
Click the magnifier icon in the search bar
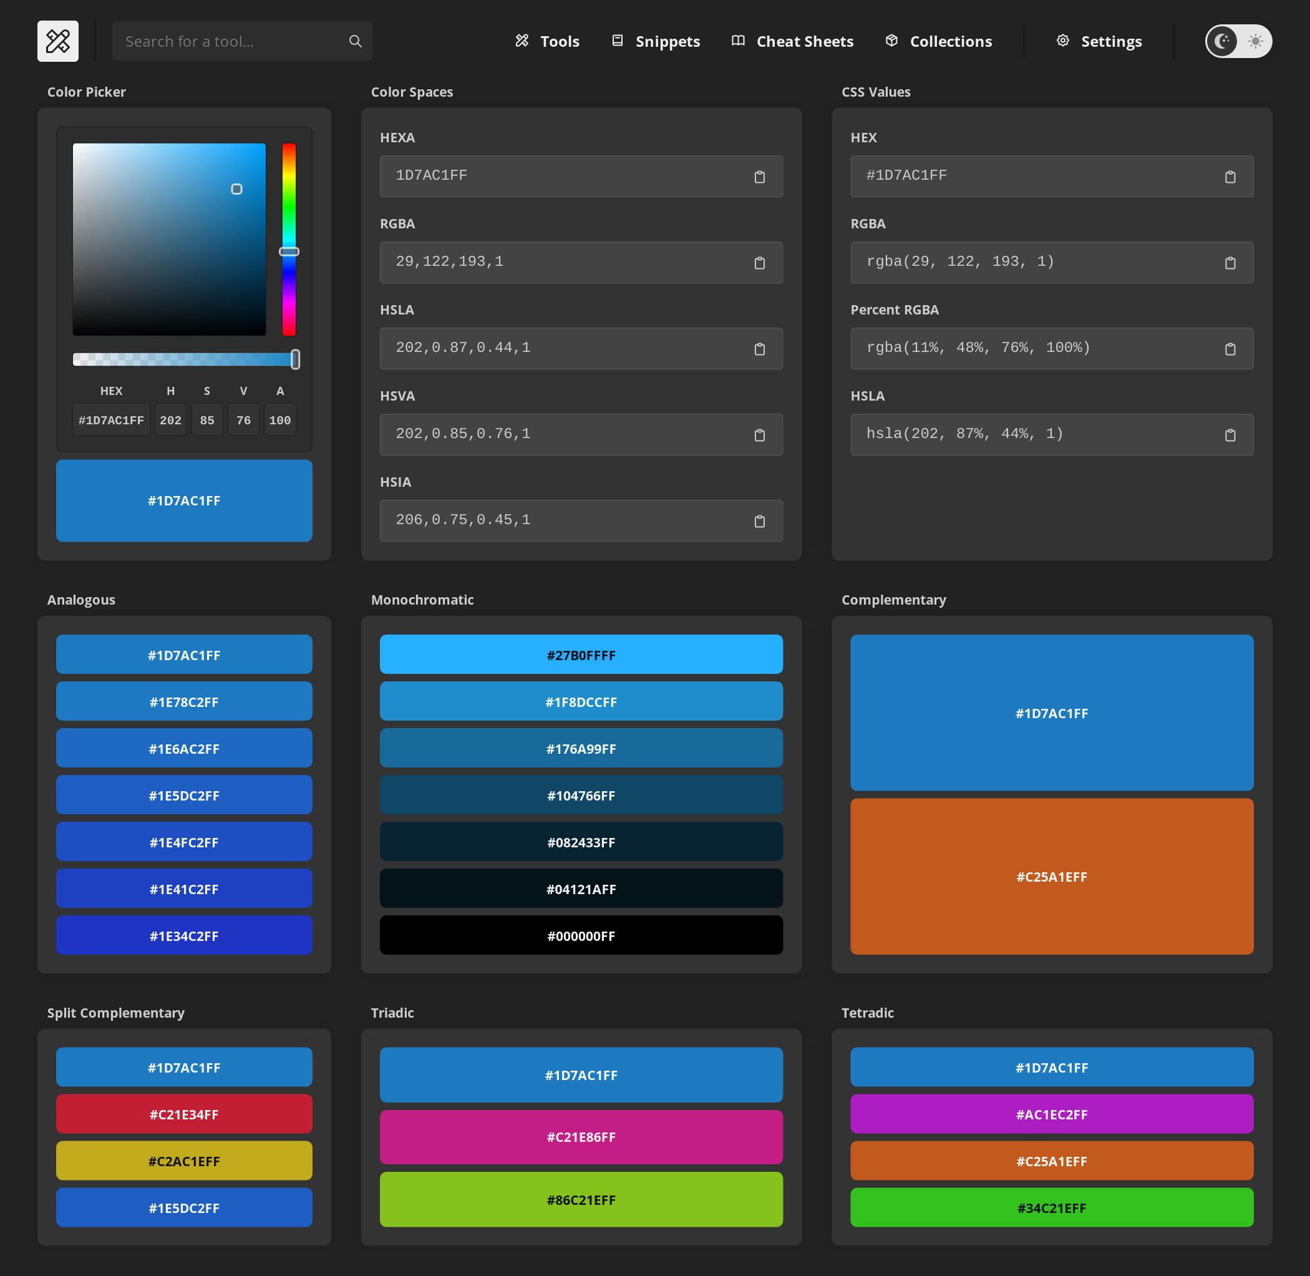click(355, 41)
